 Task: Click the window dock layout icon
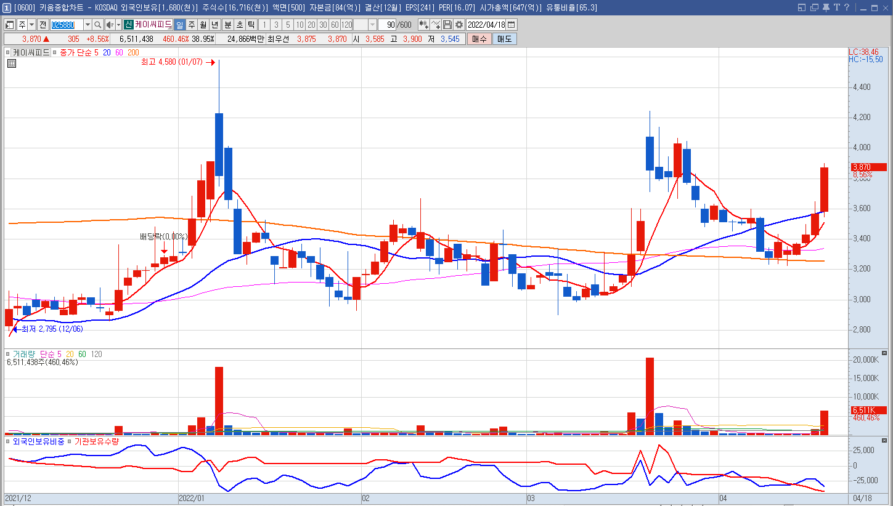[x=802, y=7]
